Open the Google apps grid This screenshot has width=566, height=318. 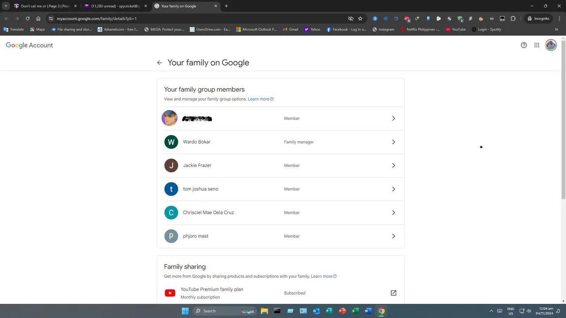click(x=537, y=45)
